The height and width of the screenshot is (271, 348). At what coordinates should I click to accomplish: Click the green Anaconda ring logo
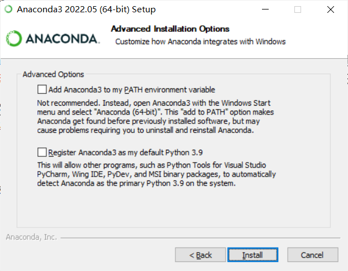14,38
